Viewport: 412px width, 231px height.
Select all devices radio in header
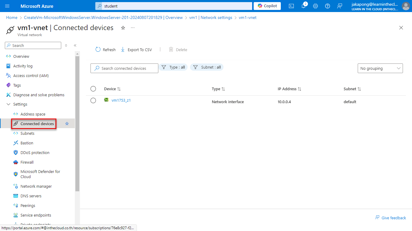(93, 89)
